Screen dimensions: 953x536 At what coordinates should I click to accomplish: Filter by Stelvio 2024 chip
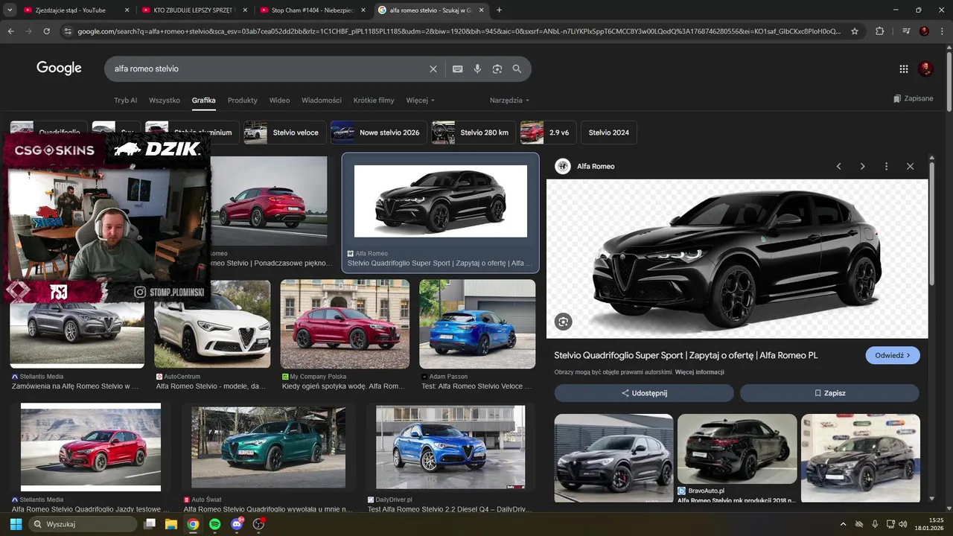(x=609, y=133)
